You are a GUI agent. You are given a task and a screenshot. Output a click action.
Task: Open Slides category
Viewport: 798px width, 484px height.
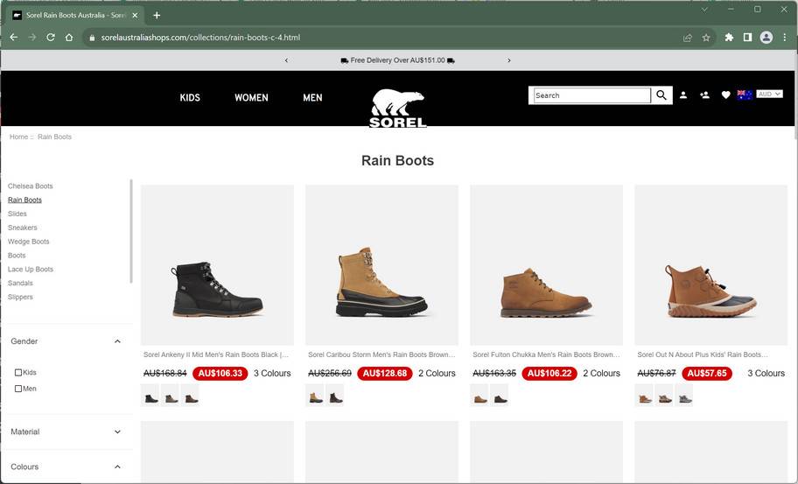pyautogui.click(x=17, y=214)
